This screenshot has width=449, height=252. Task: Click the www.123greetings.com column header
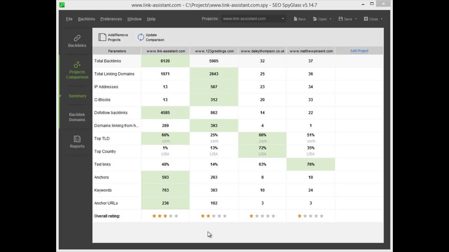pyautogui.click(x=214, y=51)
